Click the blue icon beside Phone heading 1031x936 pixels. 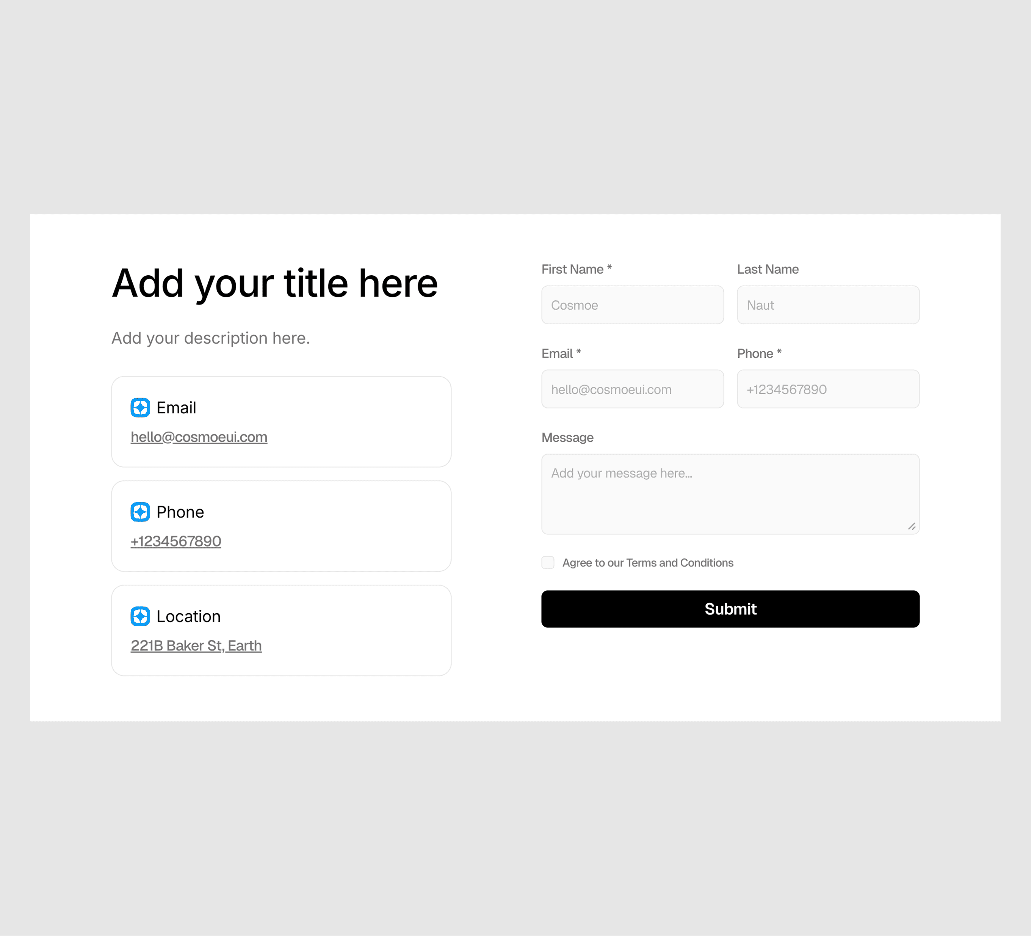click(x=140, y=512)
